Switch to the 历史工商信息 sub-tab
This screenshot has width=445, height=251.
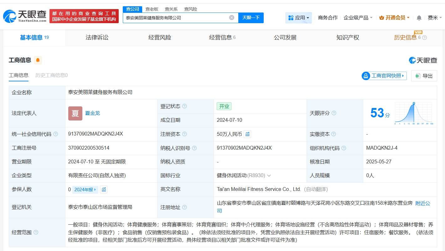tap(51, 75)
